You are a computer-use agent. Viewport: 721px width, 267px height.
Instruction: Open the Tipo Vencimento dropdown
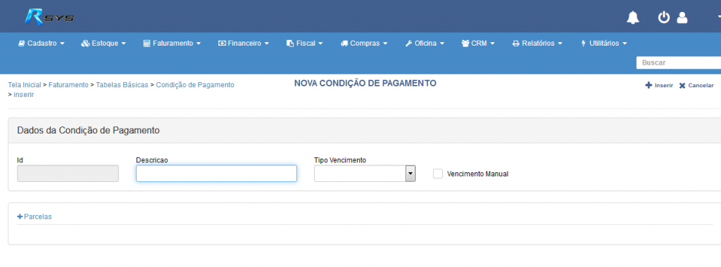click(x=365, y=174)
